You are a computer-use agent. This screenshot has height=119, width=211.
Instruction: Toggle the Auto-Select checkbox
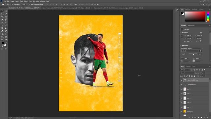13,4
